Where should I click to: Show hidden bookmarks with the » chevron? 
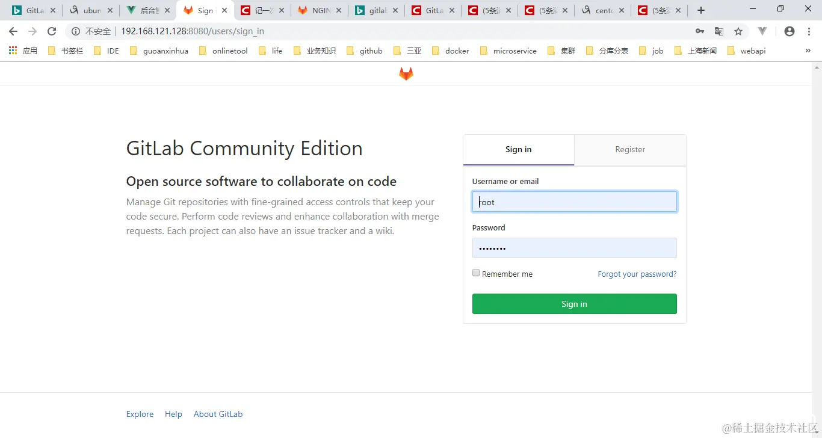pos(808,51)
